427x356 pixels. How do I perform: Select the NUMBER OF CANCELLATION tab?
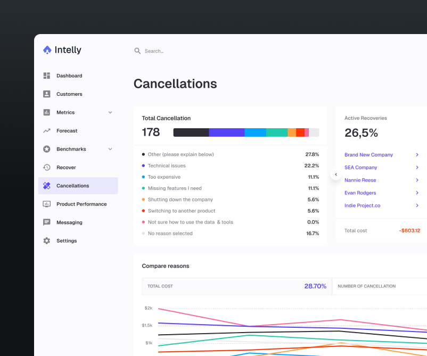[x=380, y=286]
